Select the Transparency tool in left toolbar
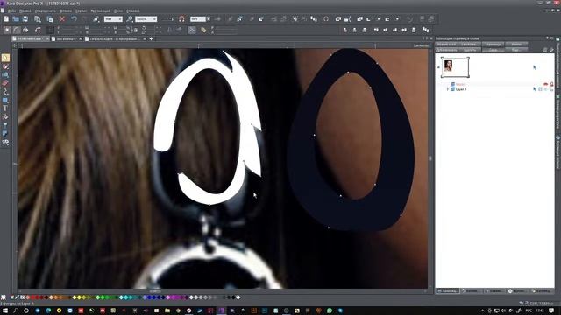 point(5,125)
